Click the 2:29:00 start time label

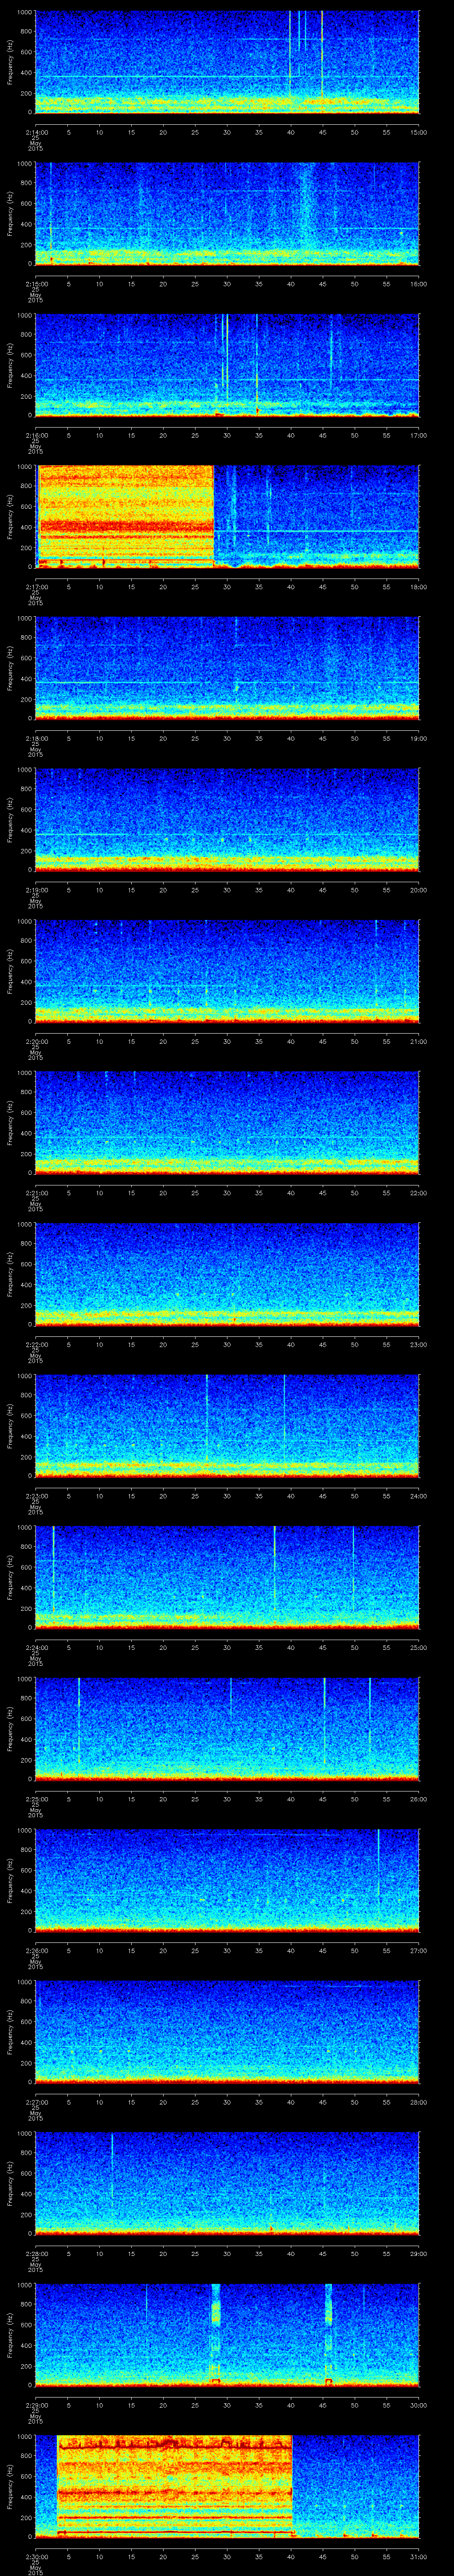(x=35, y=2404)
